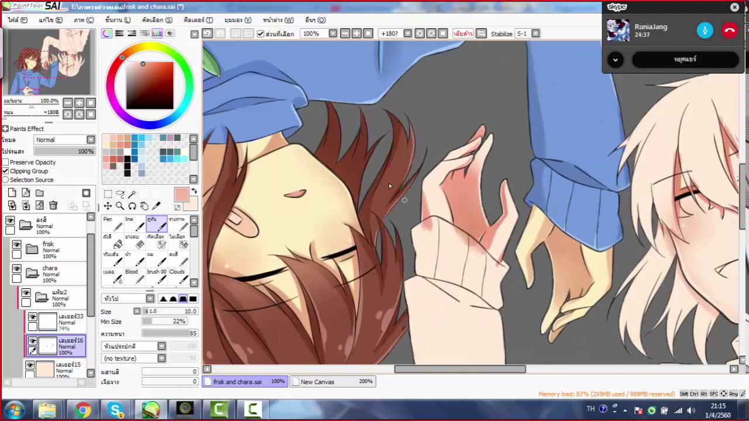
Task: Create a new layer folder
Action: click(x=39, y=193)
